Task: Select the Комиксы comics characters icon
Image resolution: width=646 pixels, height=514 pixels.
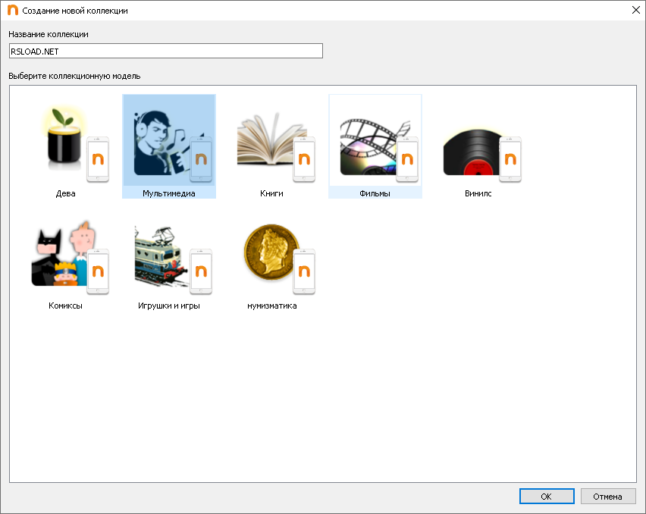Action: pyautogui.click(x=70, y=258)
